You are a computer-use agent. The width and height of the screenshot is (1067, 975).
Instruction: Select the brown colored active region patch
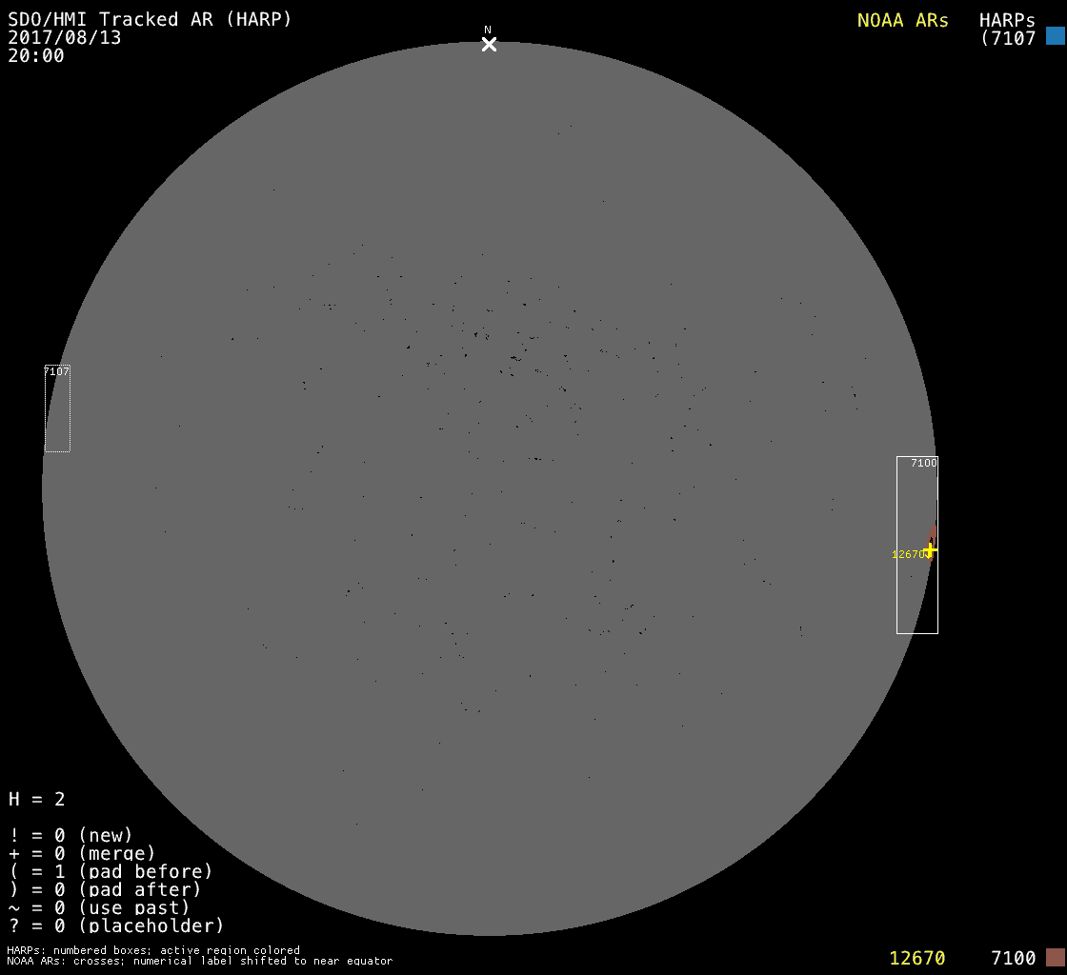[933, 535]
